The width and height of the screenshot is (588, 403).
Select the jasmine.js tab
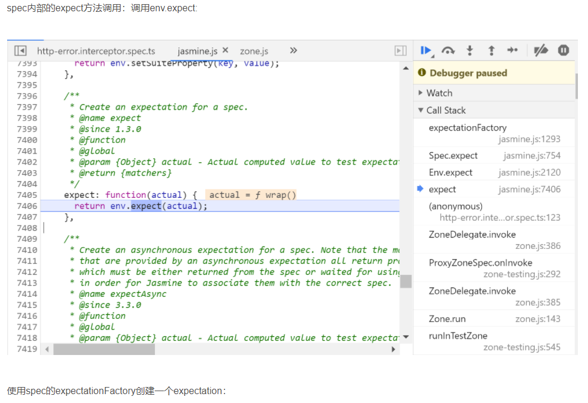click(197, 51)
